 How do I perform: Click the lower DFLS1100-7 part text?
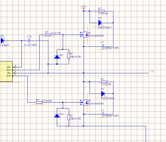tap(108, 98)
